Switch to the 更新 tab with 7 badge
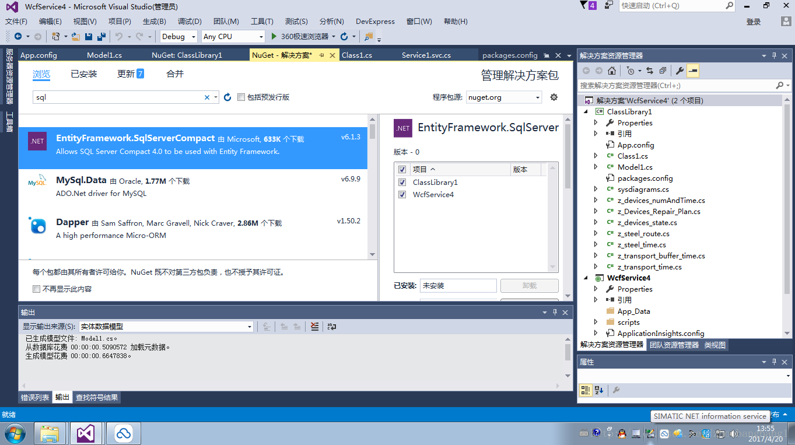The height and width of the screenshot is (445, 795). click(x=131, y=74)
